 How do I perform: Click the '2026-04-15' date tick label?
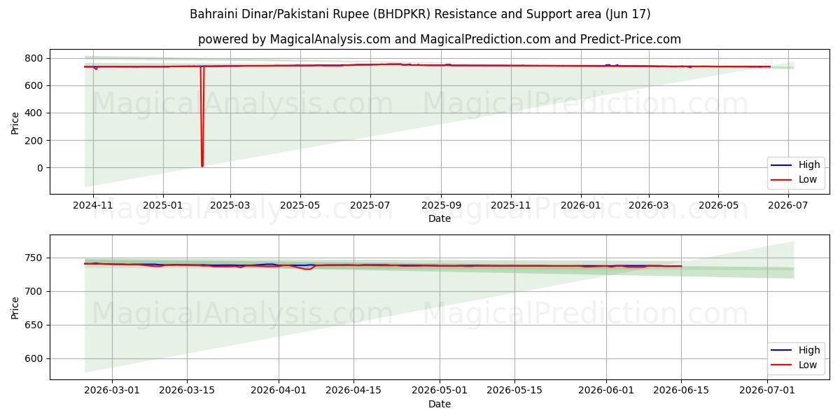(x=353, y=391)
